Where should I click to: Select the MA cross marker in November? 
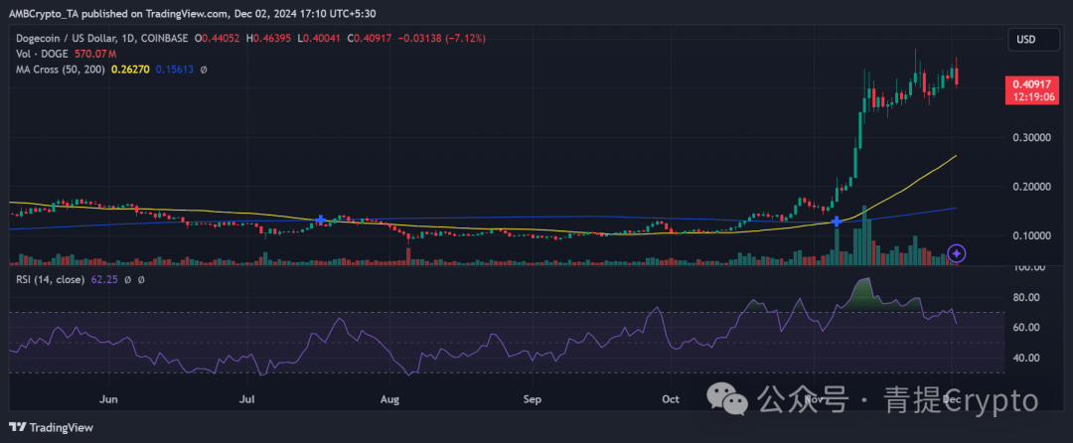(x=837, y=221)
